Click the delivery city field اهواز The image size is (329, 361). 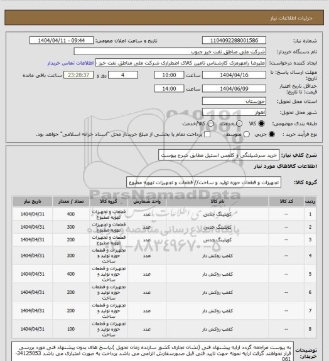pyautogui.click(x=234, y=112)
